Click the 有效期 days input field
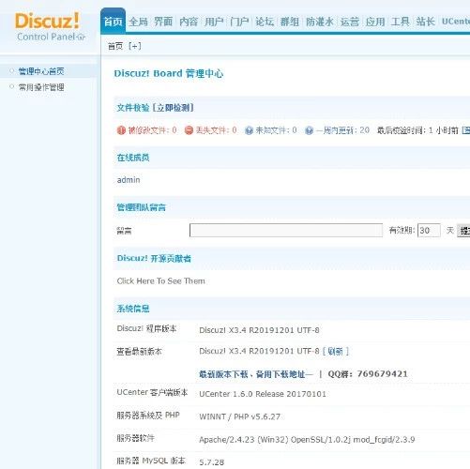The width and height of the screenshot is (470, 469). click(x=429, y=231)
